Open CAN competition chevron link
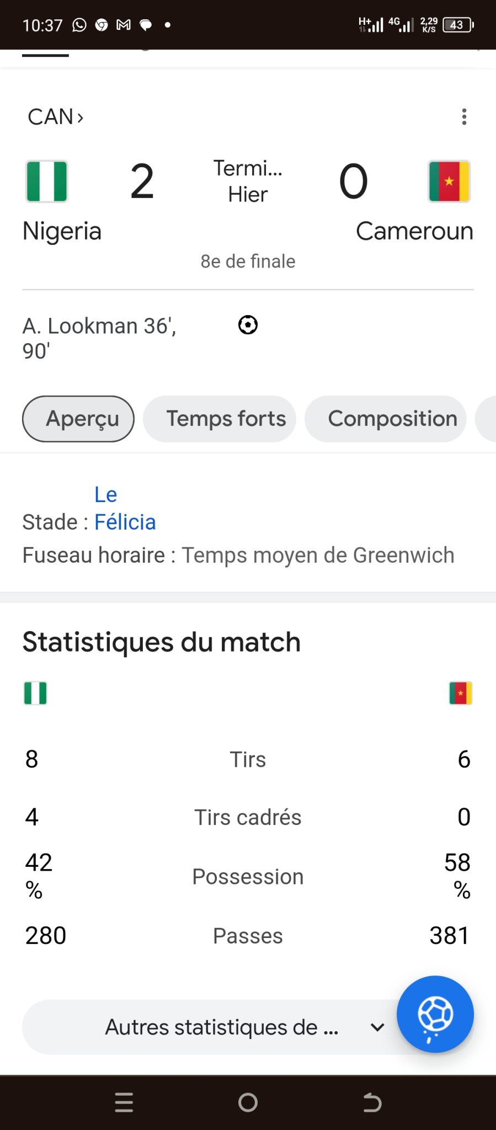The height and width of the screenshot is (1130, 496). click(56, 117)
